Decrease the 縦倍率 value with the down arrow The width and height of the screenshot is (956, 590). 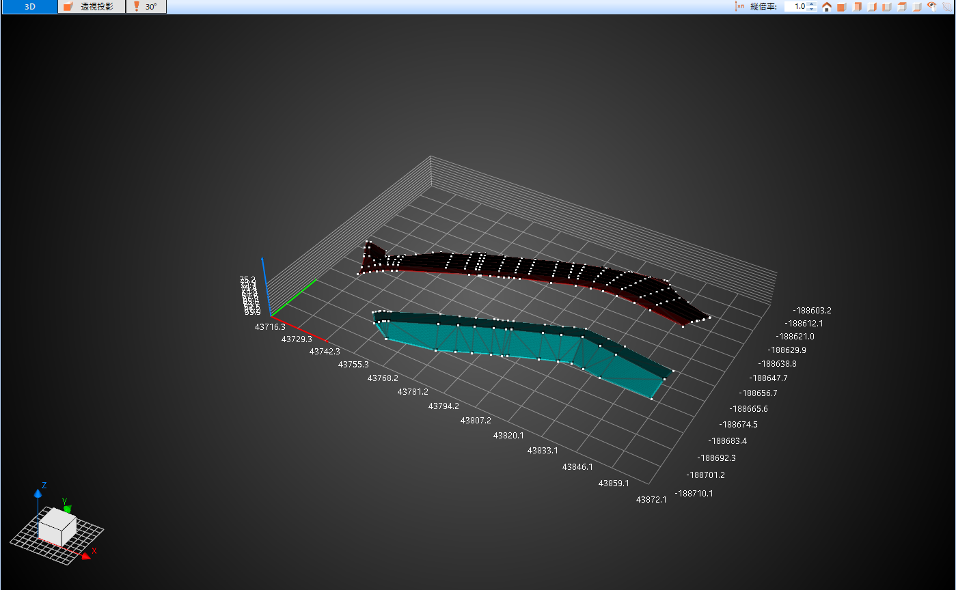coord(811,10)
